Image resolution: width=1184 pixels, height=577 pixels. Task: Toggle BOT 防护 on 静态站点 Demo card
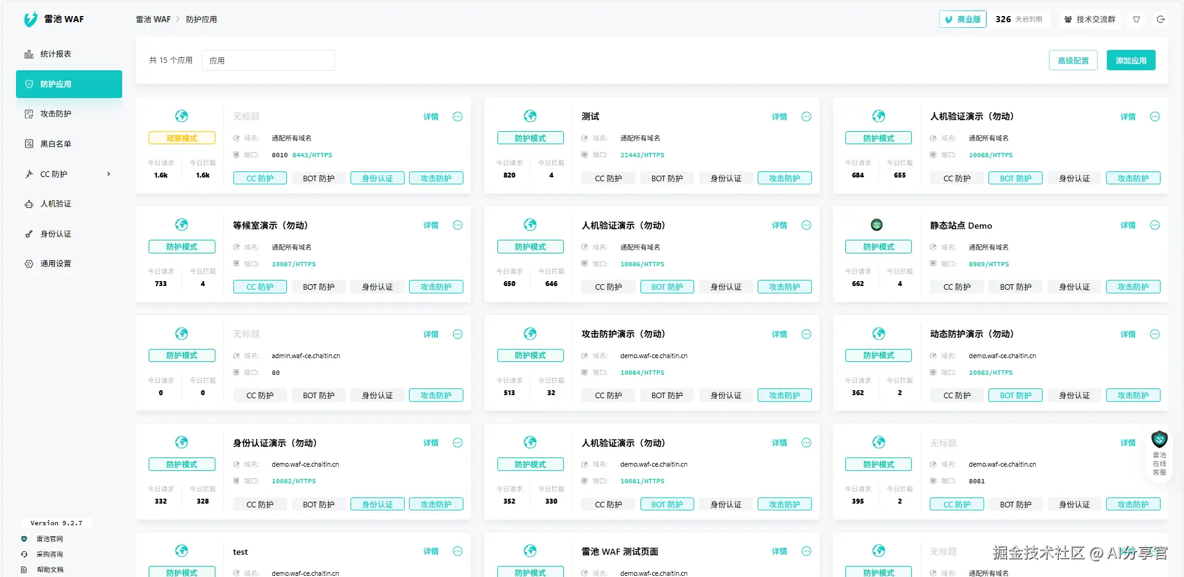(x=1015, y=286)
